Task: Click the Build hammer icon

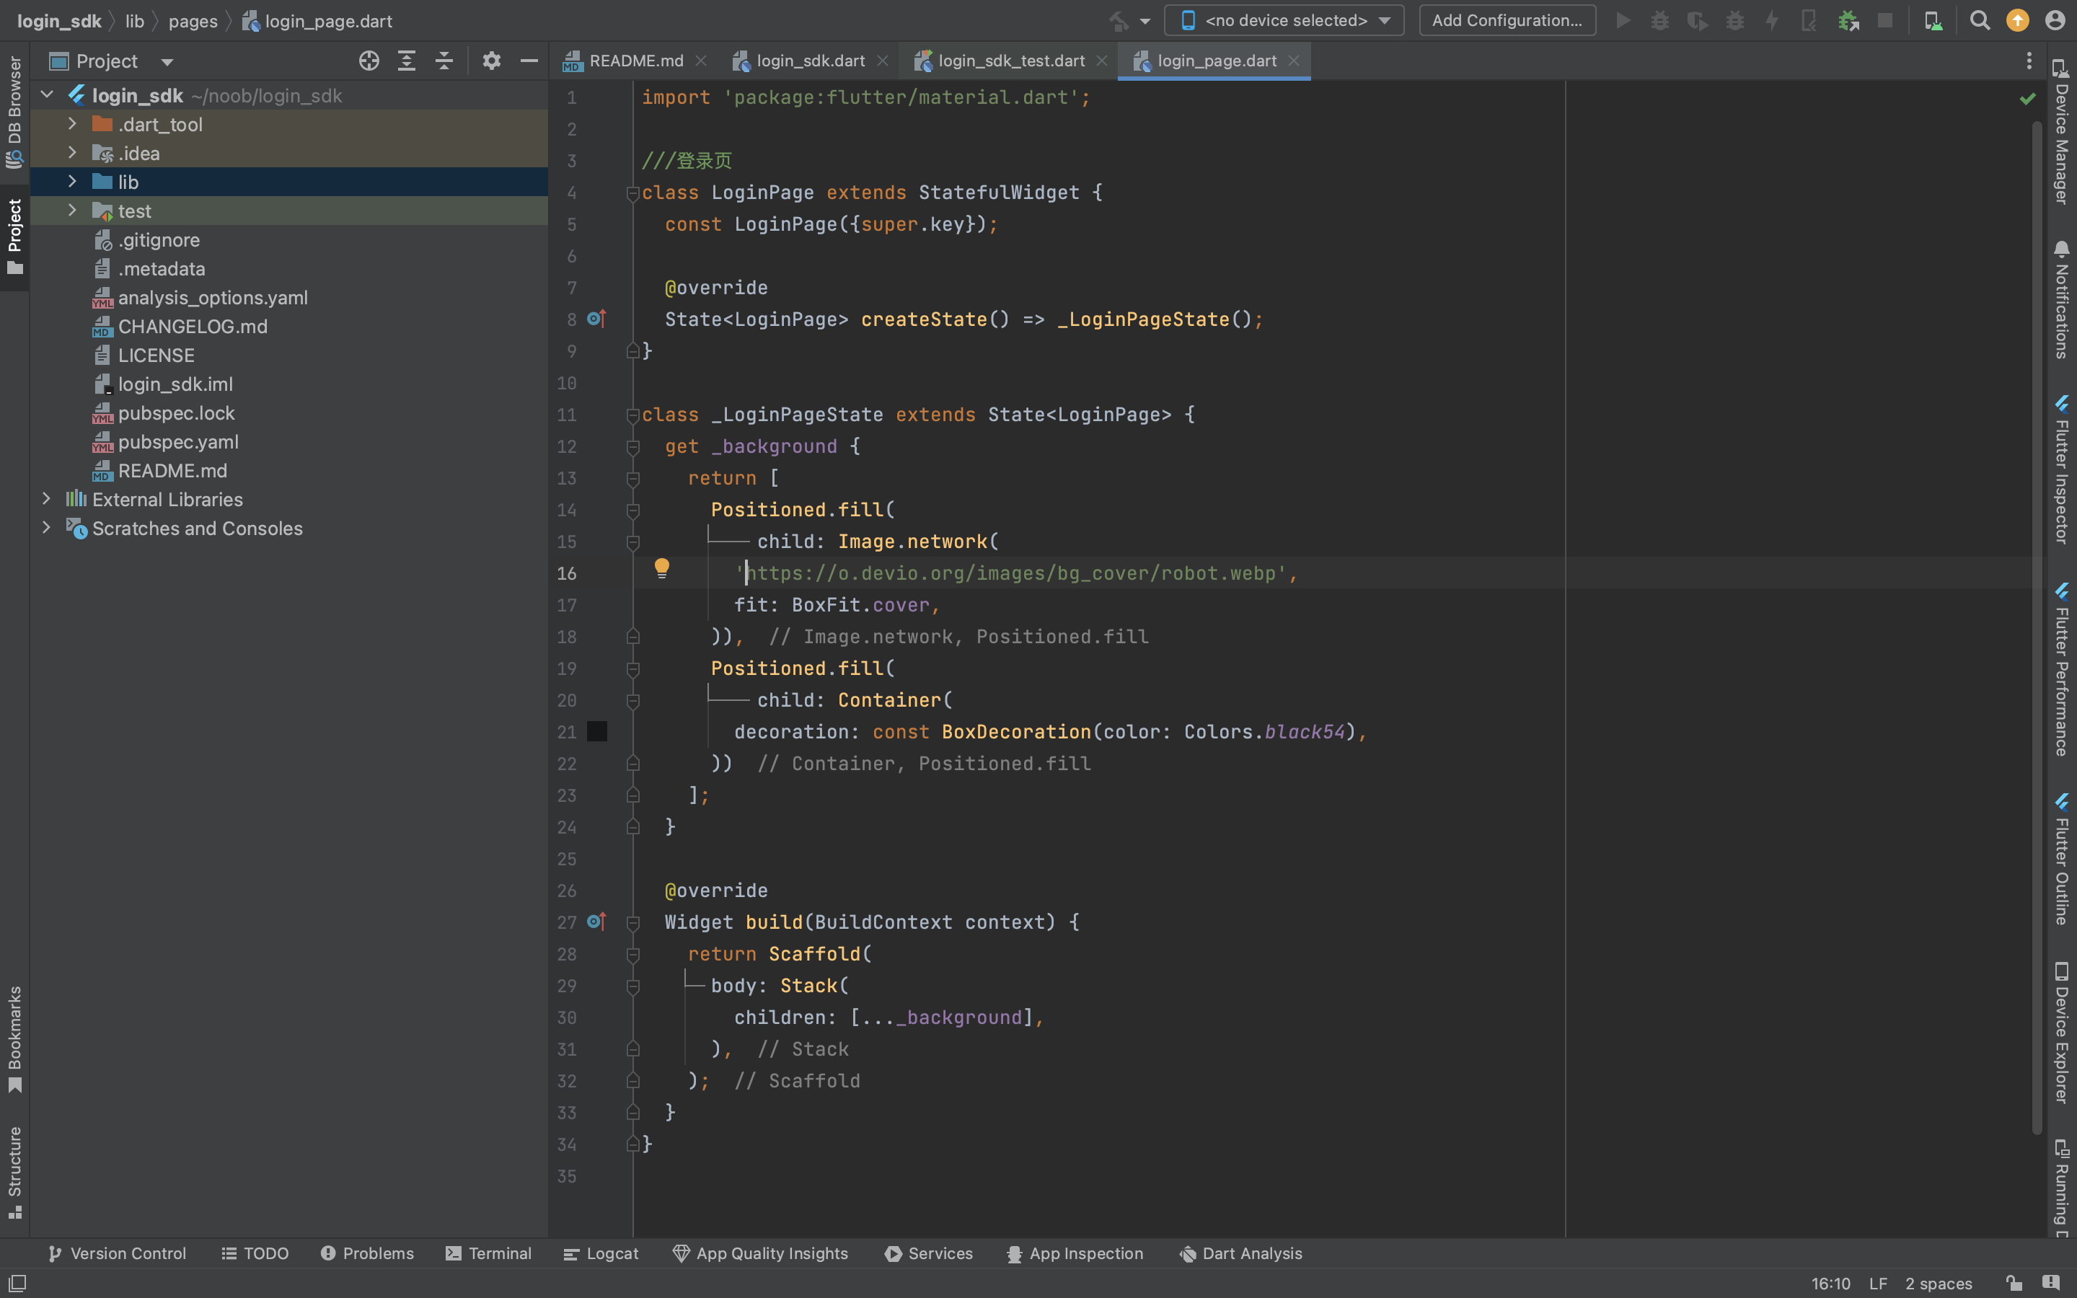Action: (1119, 21)
